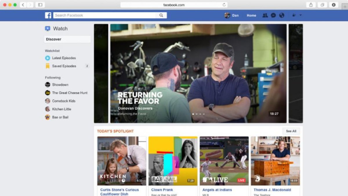The image size is (348, 196).
Task: Select the second carousel dot indicator
Action: pyautogui.click(x=196, y=114)
